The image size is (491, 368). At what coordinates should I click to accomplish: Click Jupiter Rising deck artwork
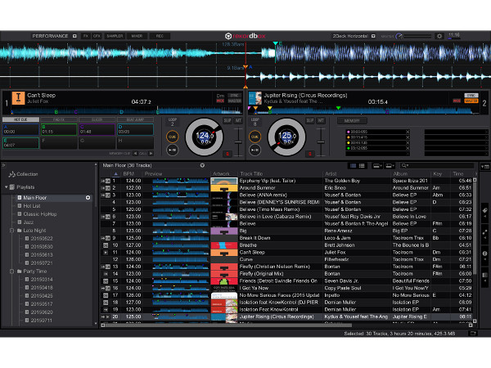(x=255, y=98)
